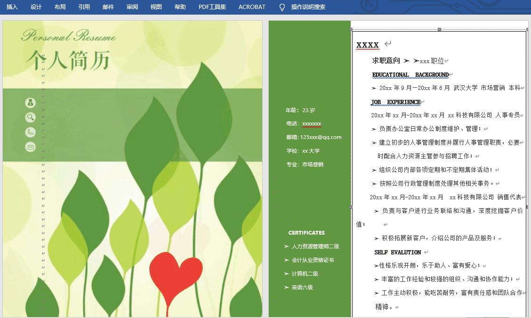Switch to the PDF工具集 tab
This screenshot has width=531, height=318.
212,7
